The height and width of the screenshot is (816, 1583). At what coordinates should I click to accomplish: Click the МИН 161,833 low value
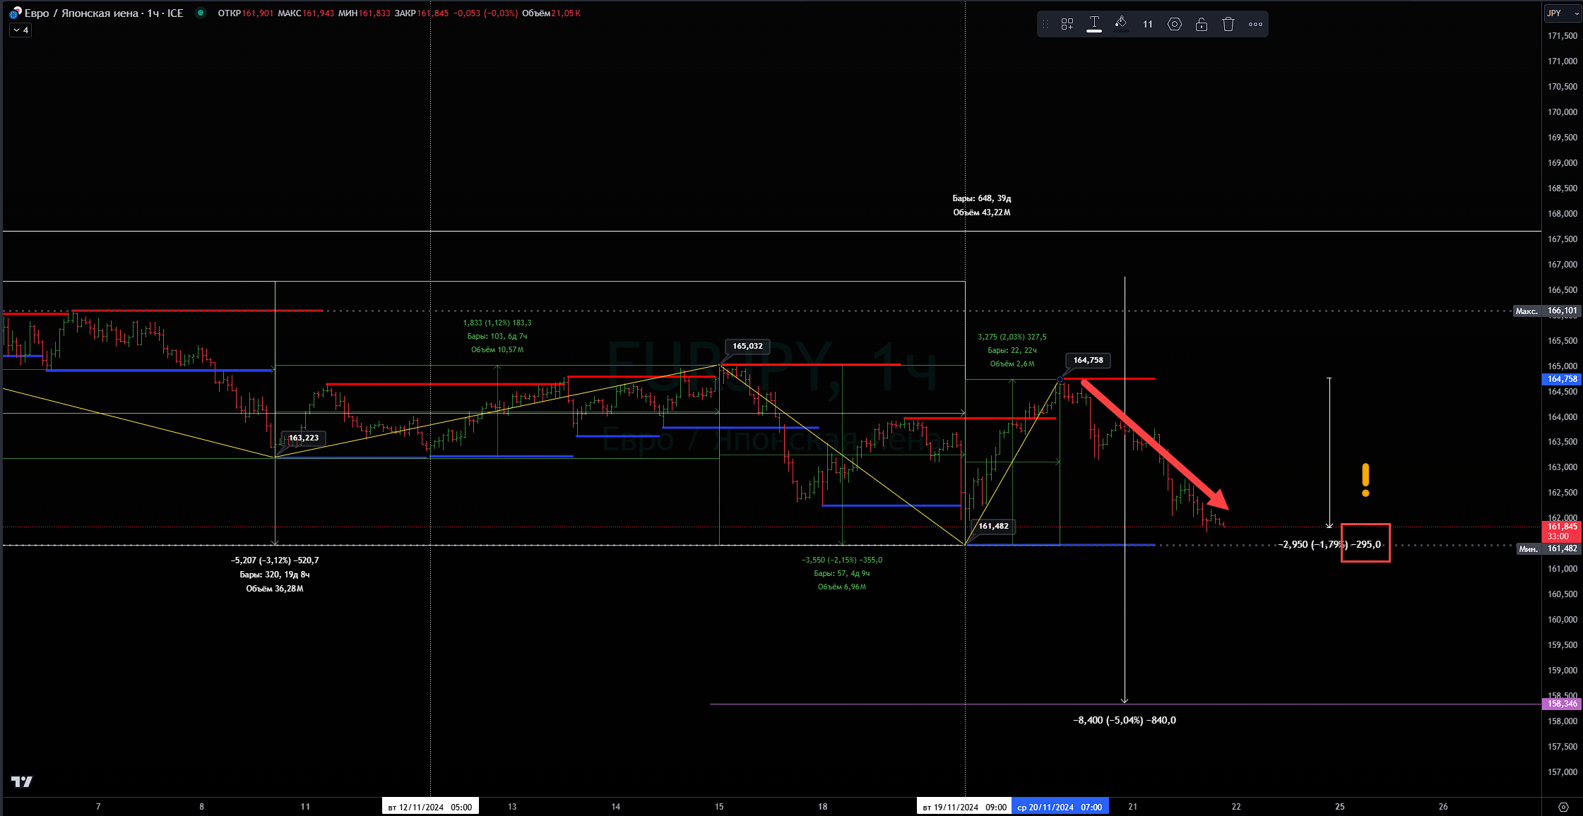pos(364,13)
